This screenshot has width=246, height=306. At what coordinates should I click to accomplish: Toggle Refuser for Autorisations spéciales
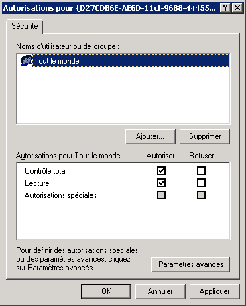tap(201, 195)
